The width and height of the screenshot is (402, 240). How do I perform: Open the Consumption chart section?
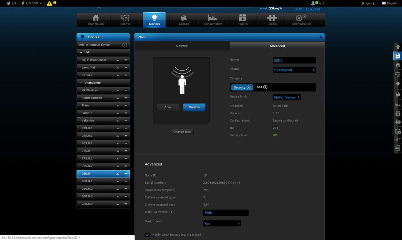pyautogui.click(x=213, y=20)
